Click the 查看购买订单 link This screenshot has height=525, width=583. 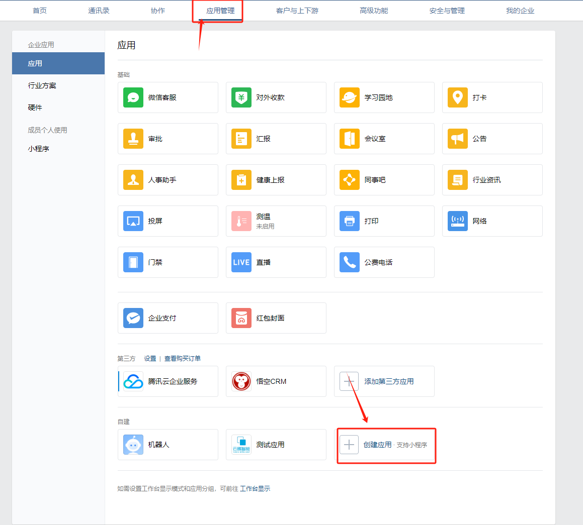[182, 358]
